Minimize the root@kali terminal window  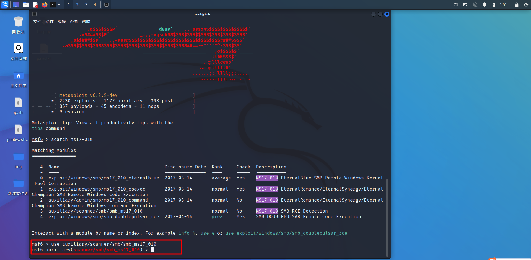point(374,14)
